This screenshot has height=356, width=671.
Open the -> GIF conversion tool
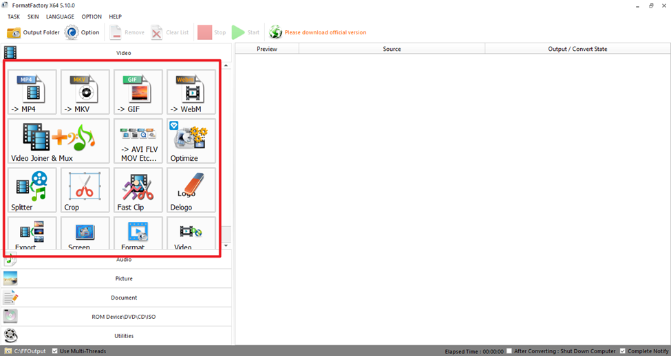click(138, 92)
